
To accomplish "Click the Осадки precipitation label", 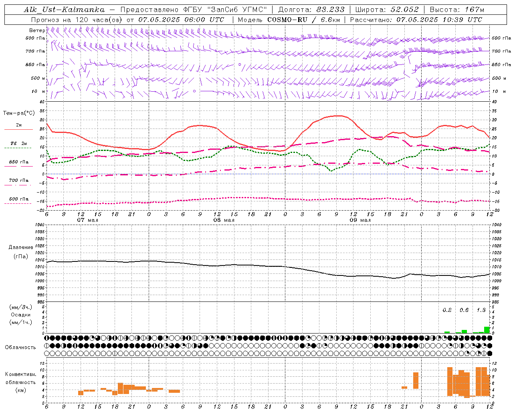I will [21, 315].
